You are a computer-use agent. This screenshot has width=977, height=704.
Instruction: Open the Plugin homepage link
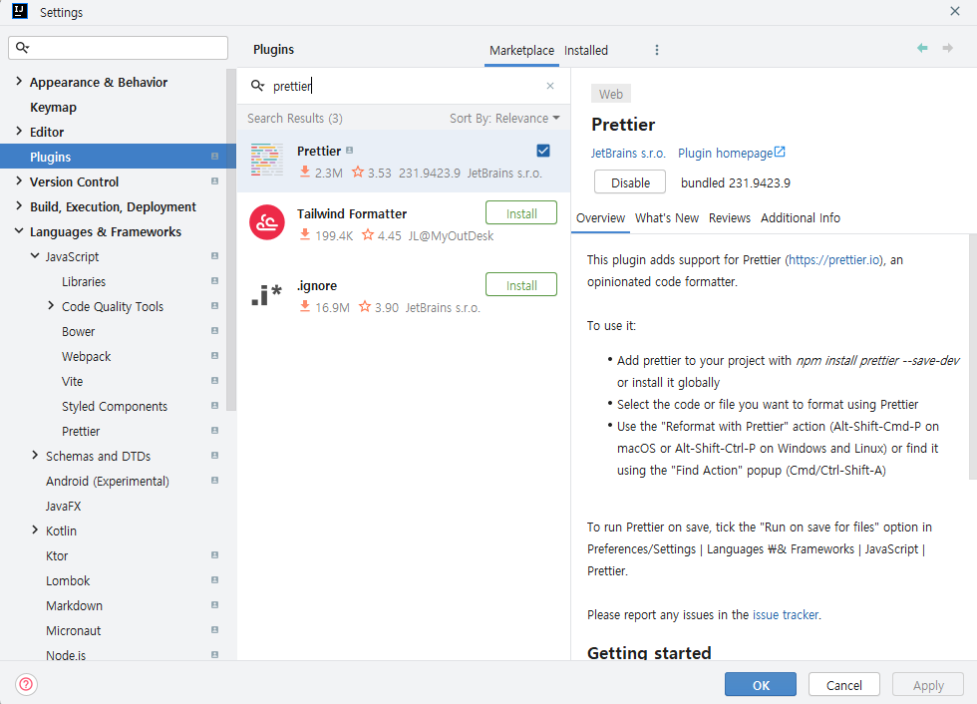point(726,154)
